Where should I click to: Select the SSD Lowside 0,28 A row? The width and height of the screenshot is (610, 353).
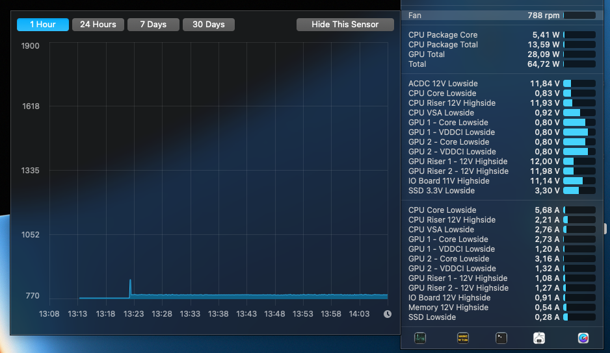point(502,317)
